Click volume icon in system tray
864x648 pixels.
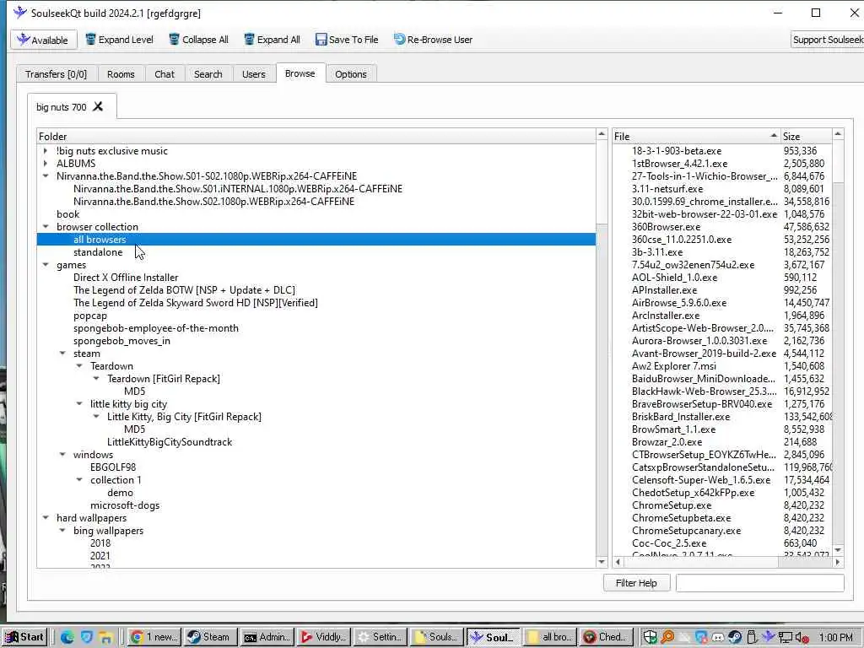(x=802, y=638)
